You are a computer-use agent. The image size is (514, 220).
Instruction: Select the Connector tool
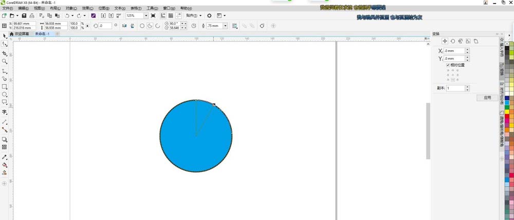[4, 129]
